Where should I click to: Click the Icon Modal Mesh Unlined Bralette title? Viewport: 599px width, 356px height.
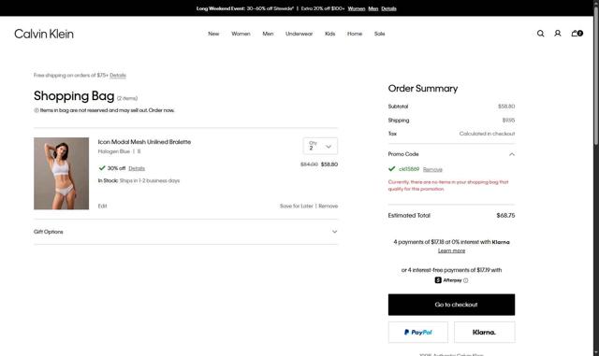click(x=144, y=142)
